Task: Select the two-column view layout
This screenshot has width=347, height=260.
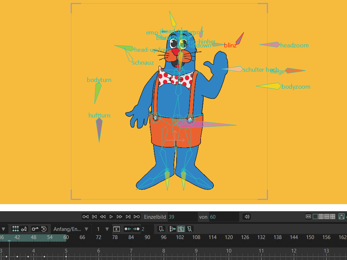Action: tap(321, 216)
